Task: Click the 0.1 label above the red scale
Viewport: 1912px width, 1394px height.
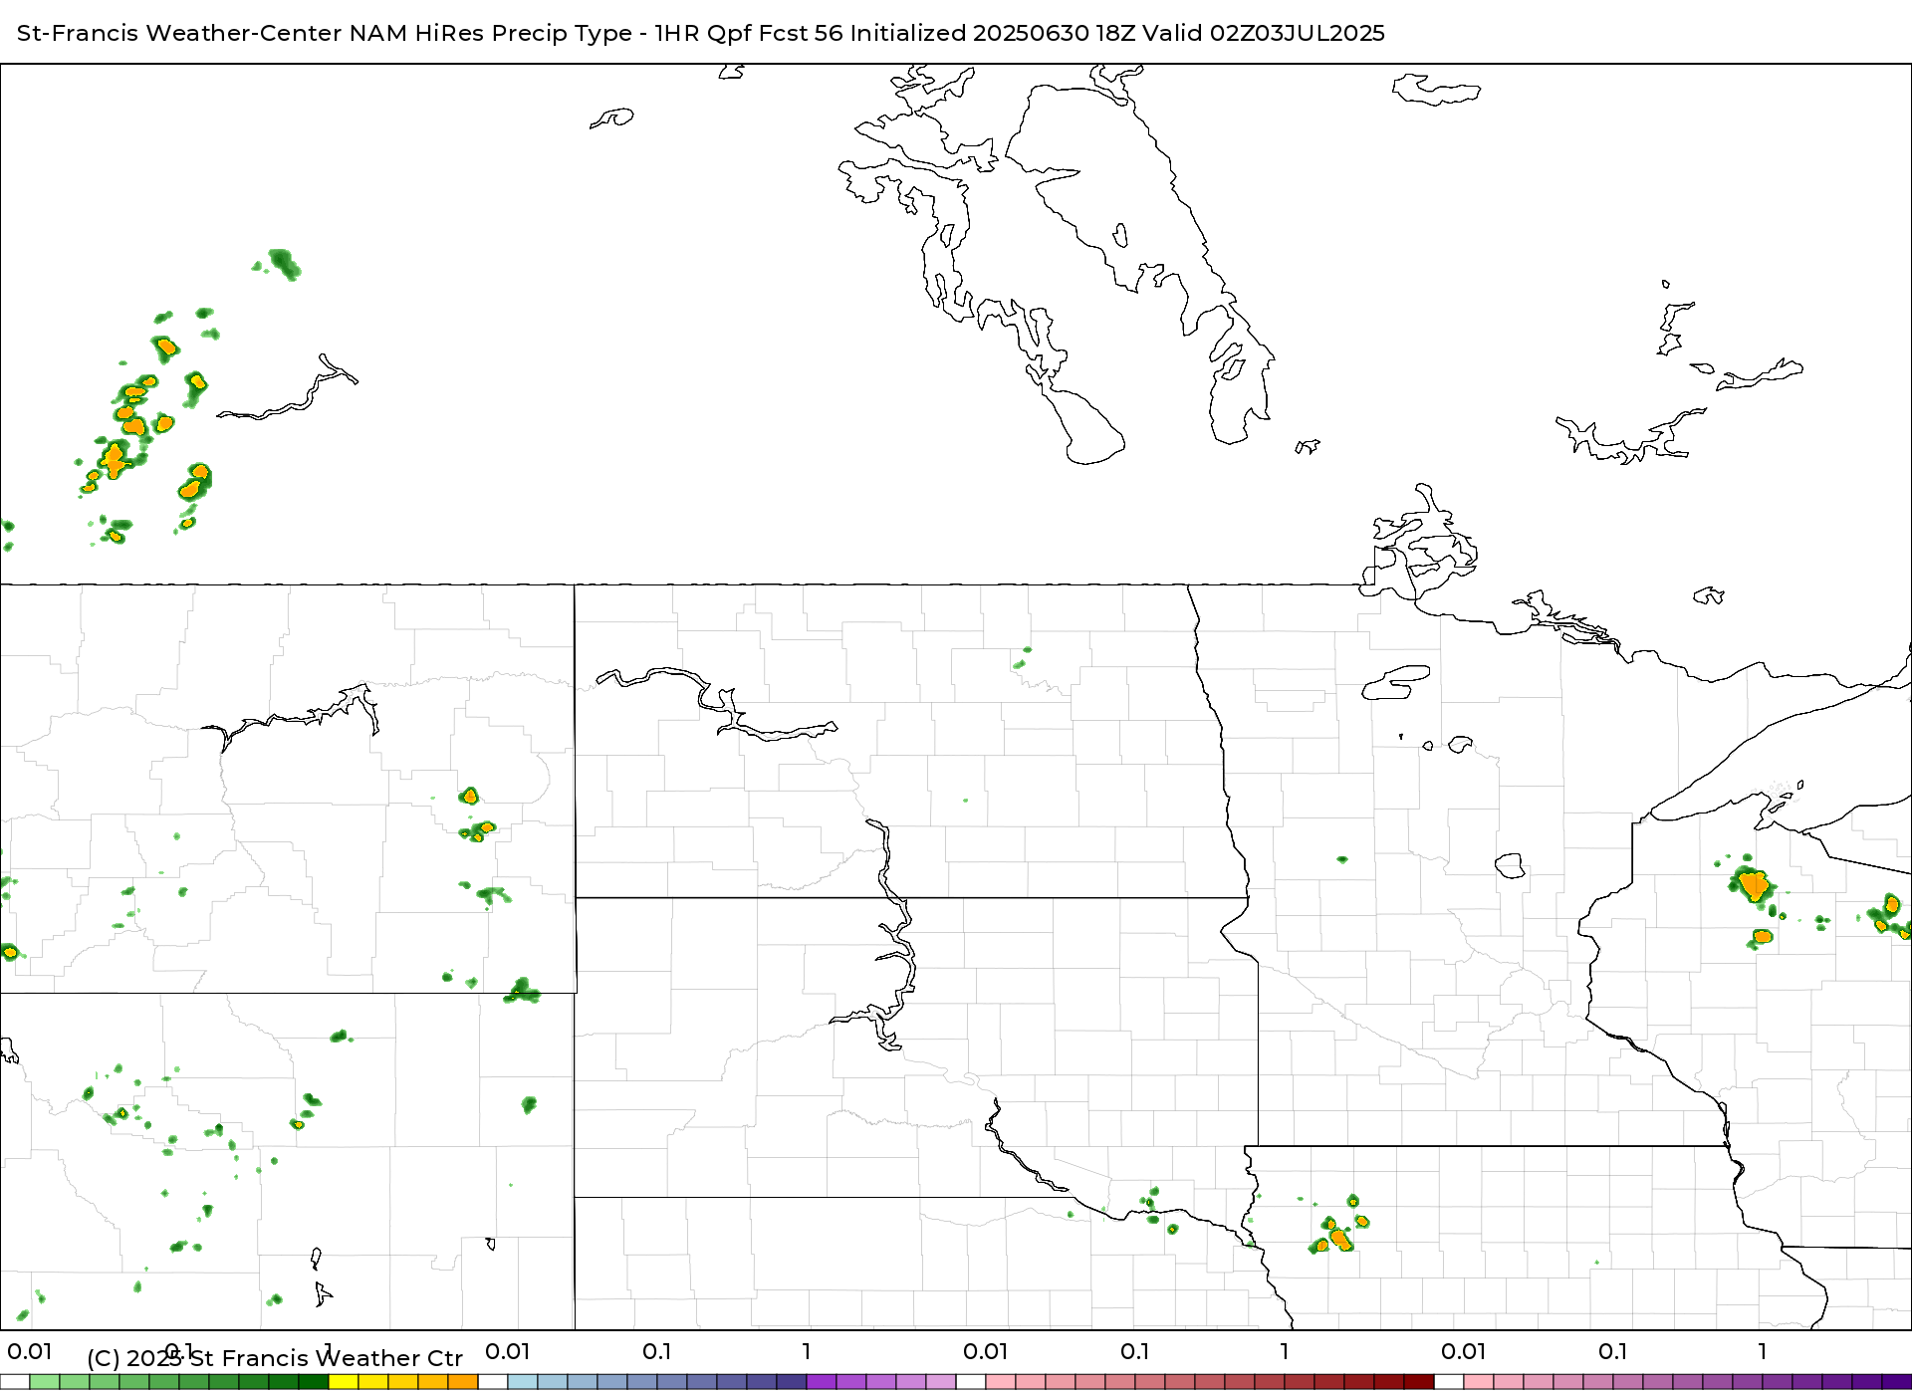Action: (1135, 1351)
